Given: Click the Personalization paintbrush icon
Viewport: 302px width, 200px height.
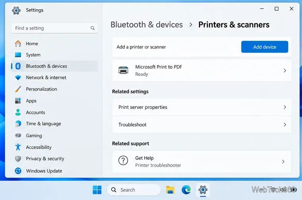Looking at the screenshot, I should pos(18,89).
